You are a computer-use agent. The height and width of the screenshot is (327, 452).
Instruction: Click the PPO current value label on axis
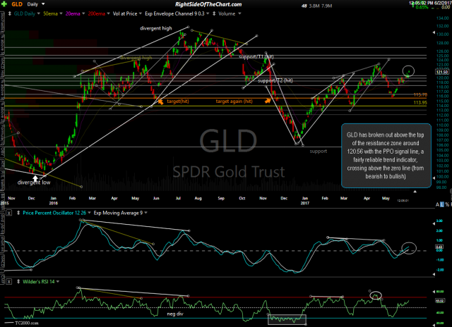pyautogui.click(x=439, y=247)
